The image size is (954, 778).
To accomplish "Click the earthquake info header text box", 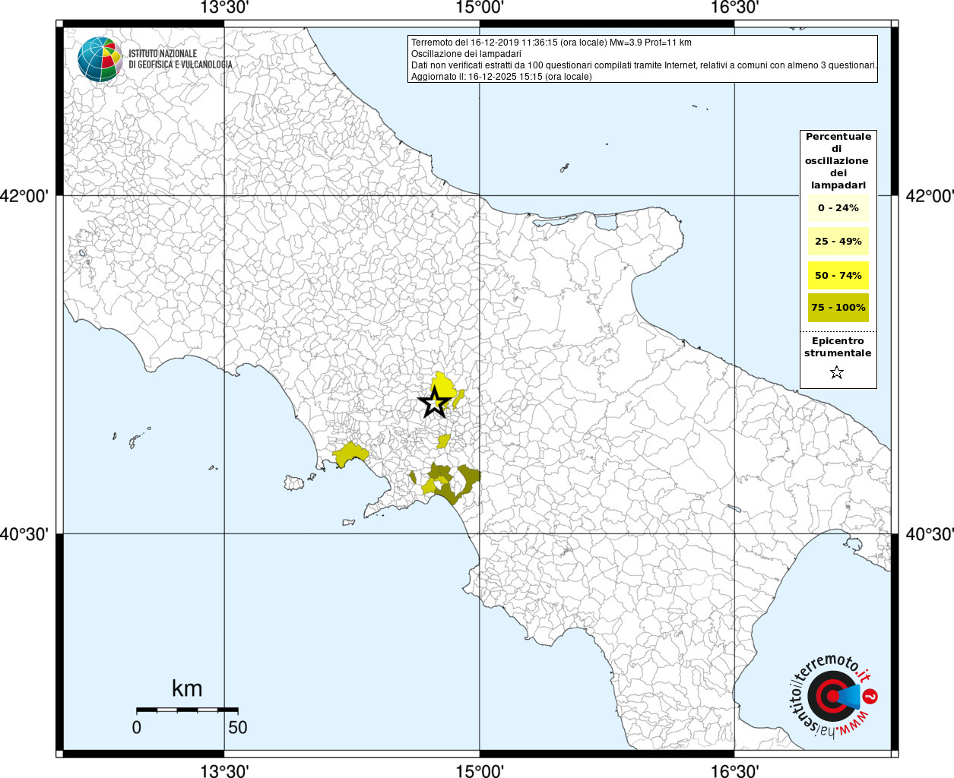I will click(642, 59).
